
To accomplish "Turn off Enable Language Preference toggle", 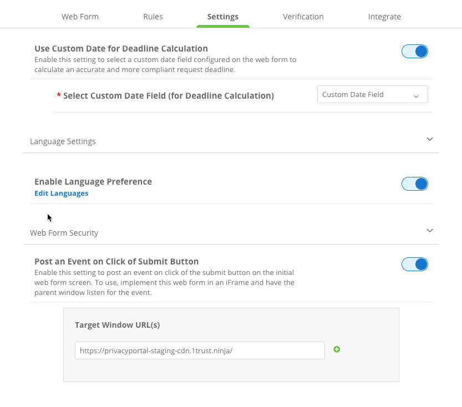I will tap(415, 184).
